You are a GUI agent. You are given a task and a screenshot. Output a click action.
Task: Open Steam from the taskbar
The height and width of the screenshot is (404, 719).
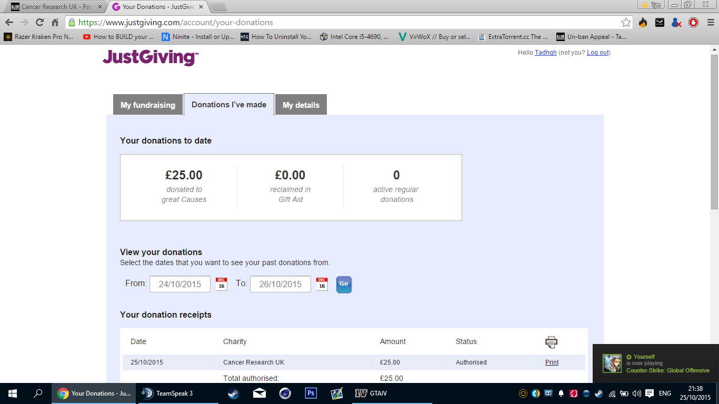tap(233, 393)
